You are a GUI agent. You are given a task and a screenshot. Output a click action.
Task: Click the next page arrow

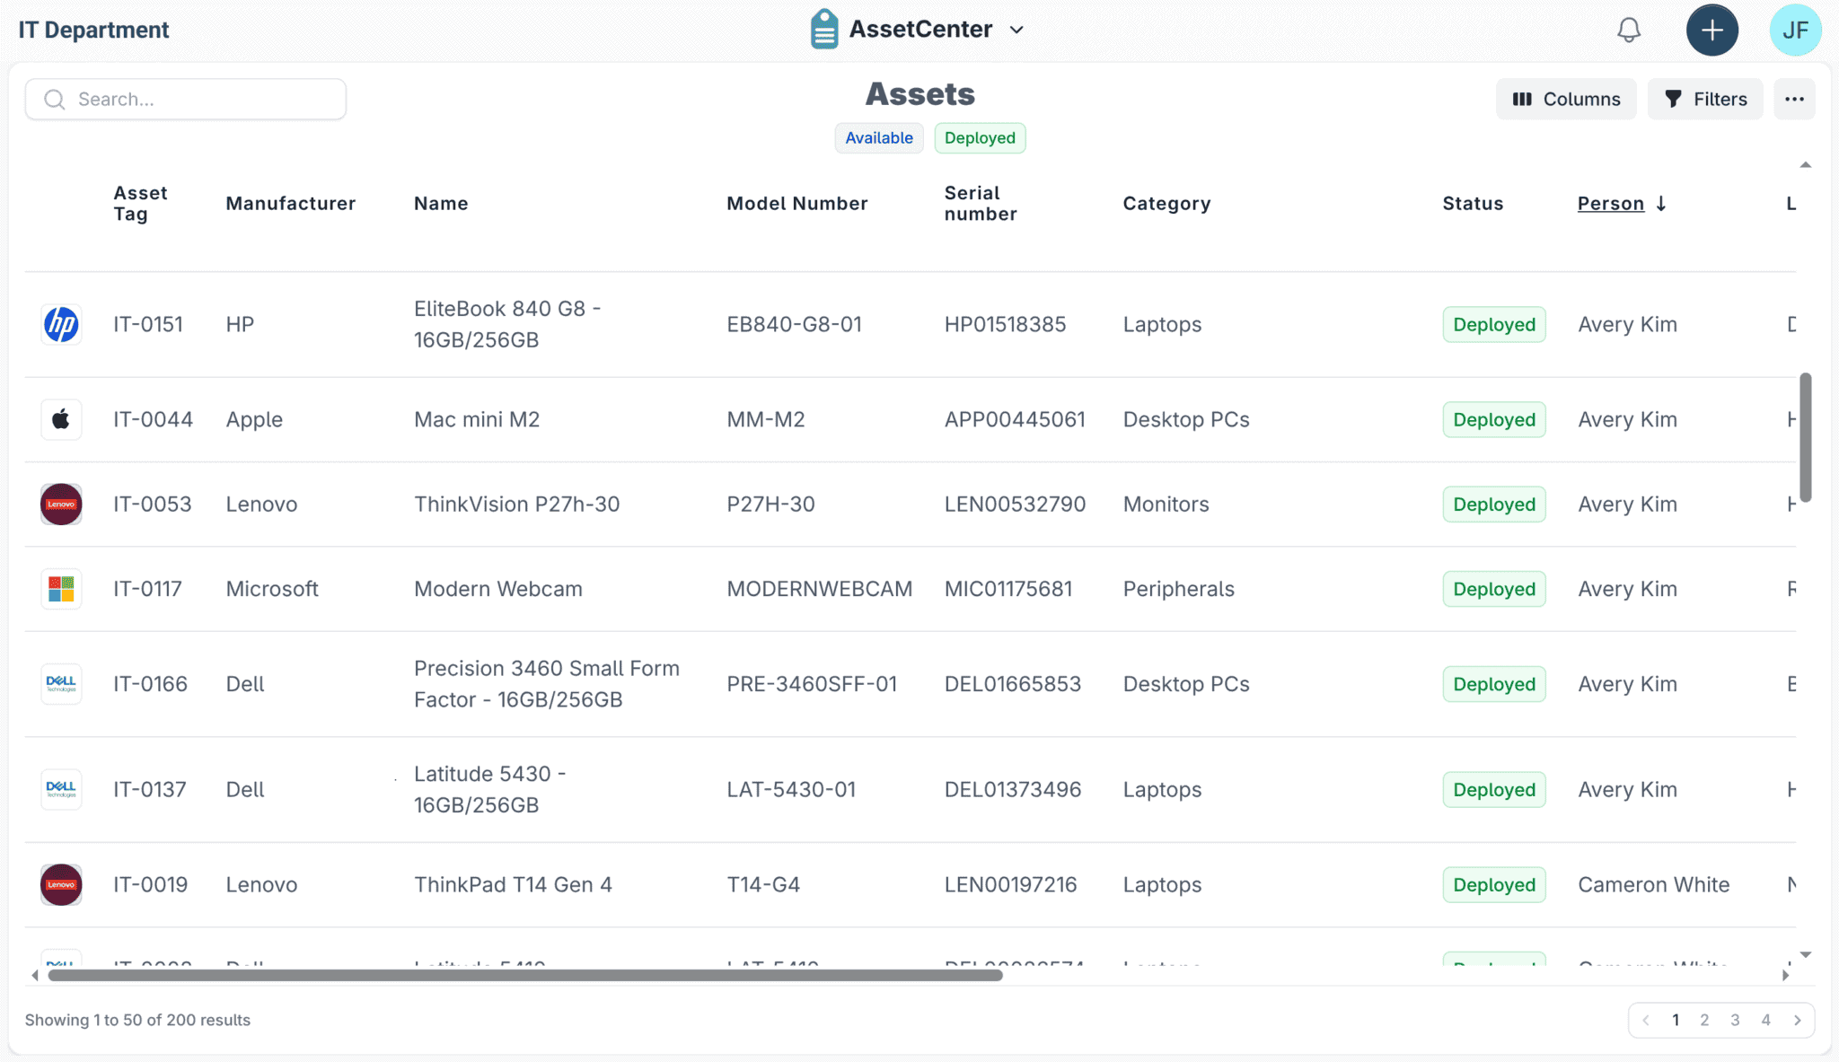point(1797,1020)
